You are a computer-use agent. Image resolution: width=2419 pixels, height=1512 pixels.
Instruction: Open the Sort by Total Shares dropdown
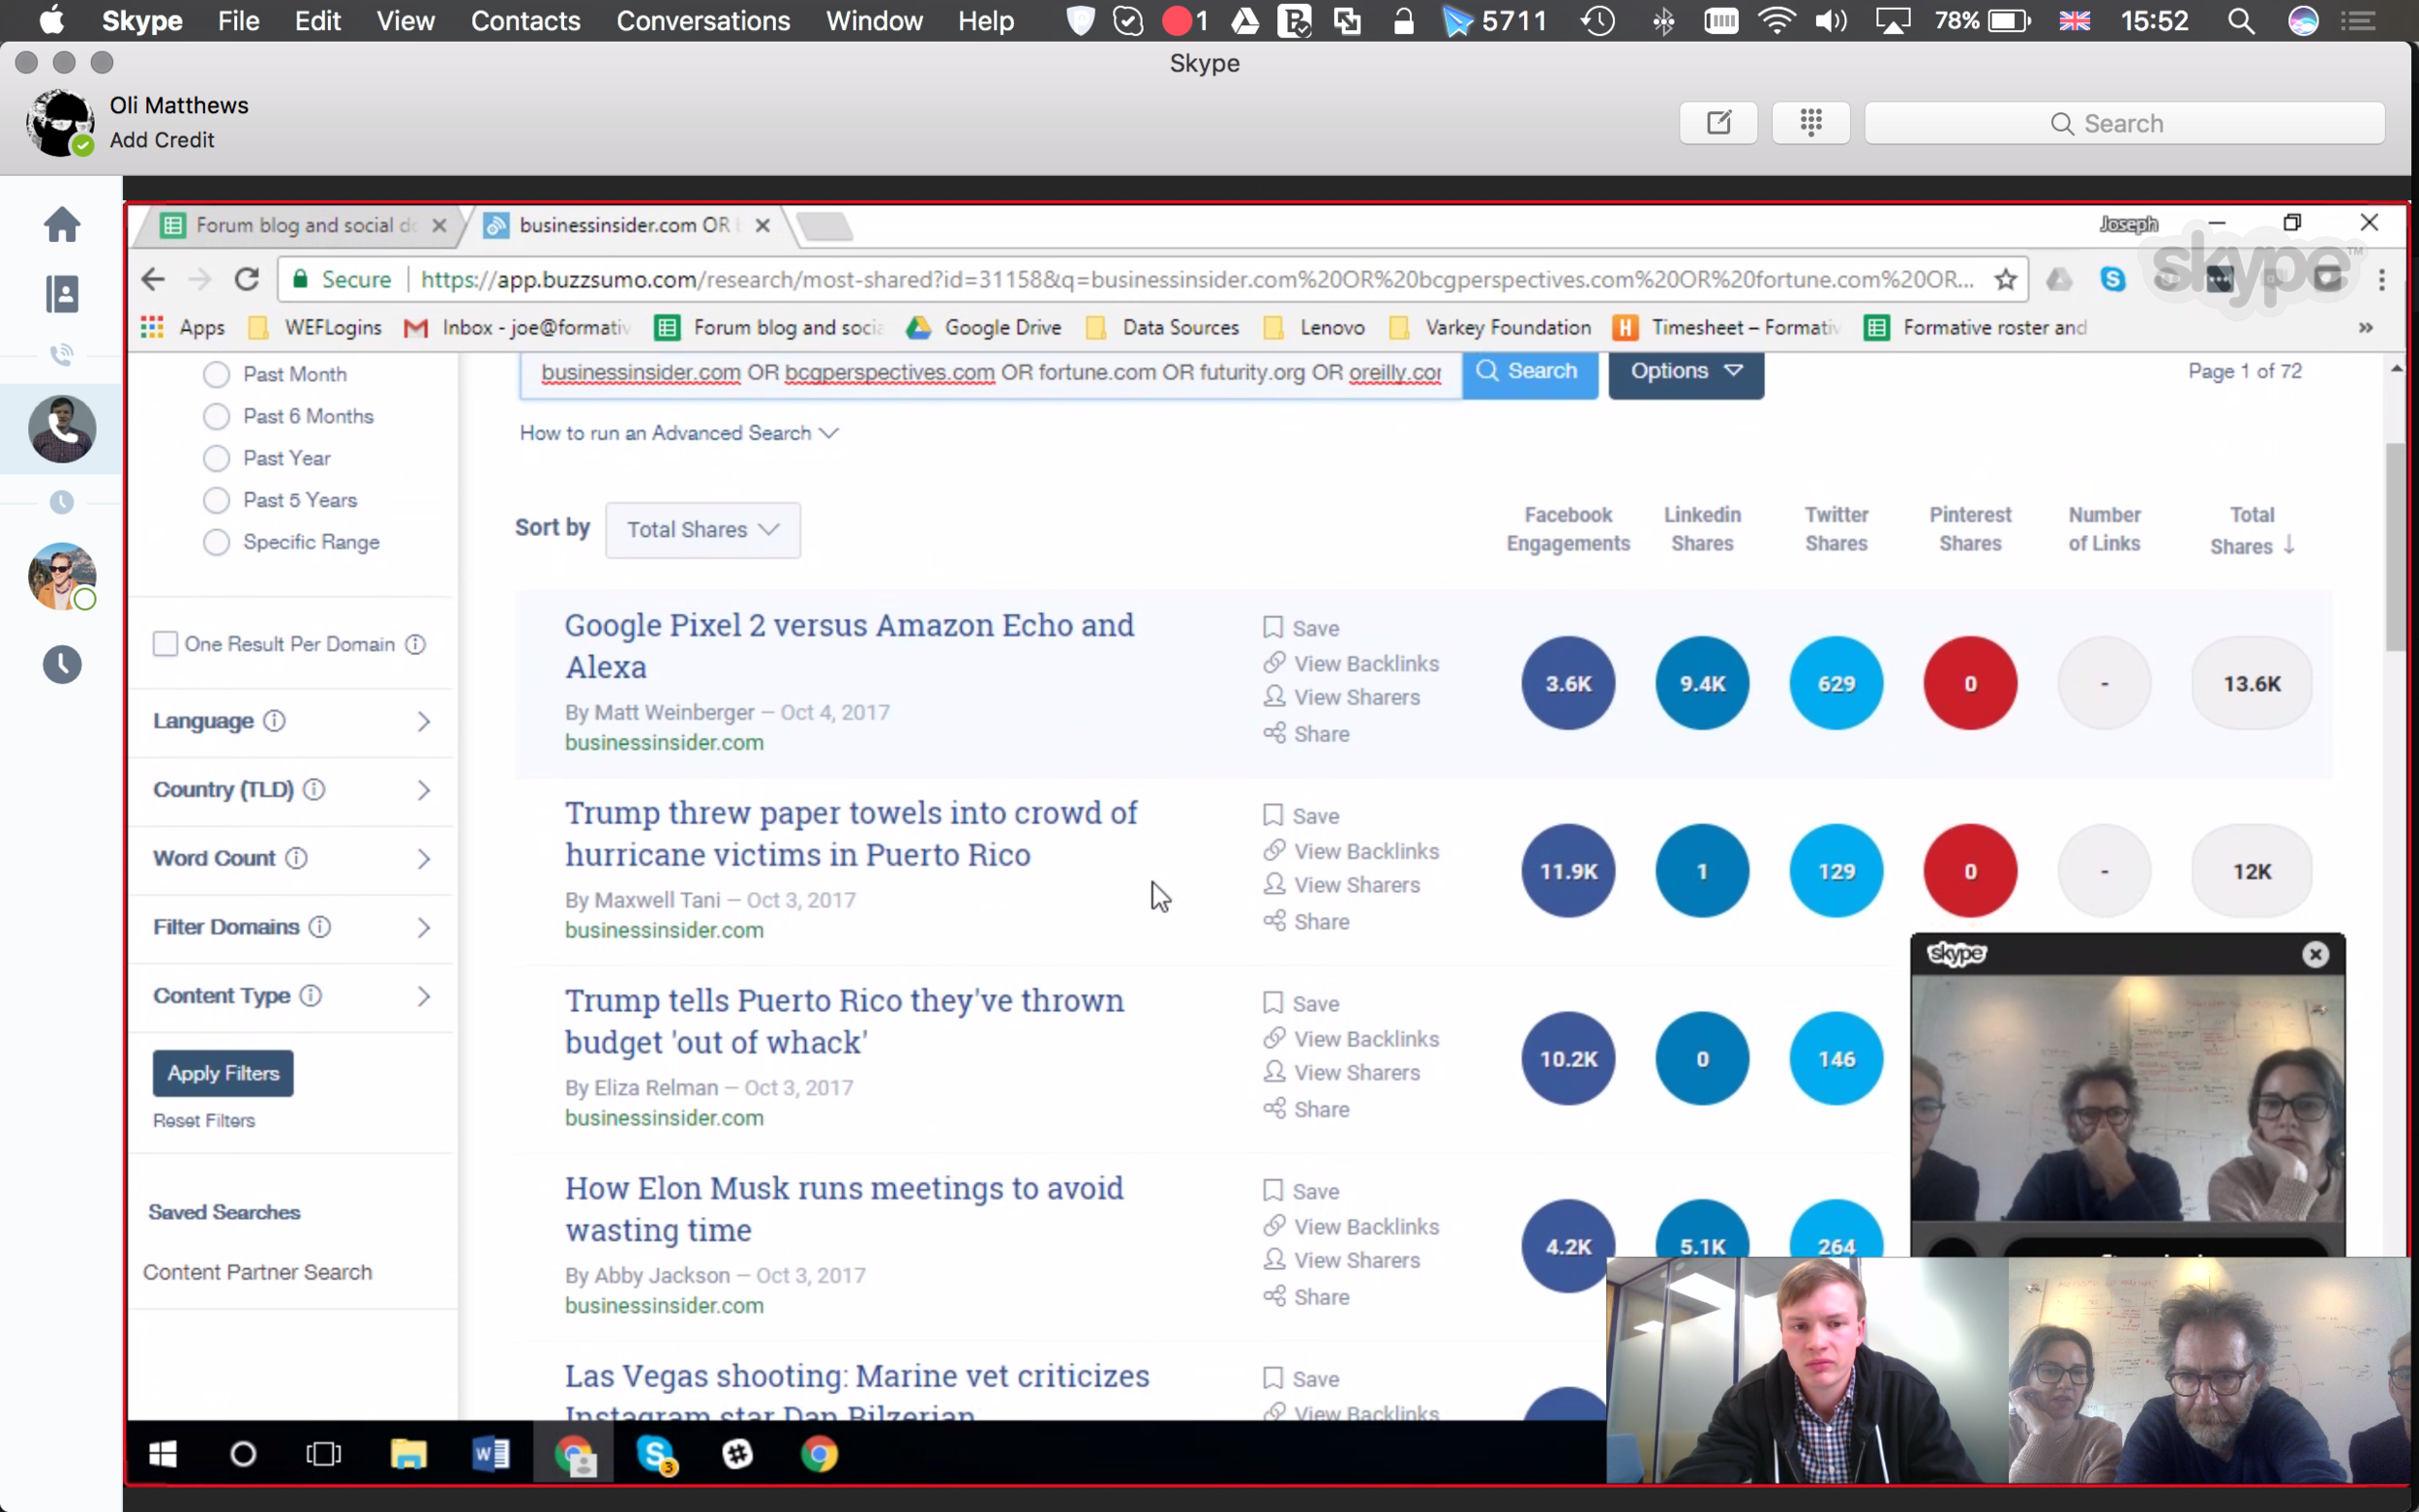702,529
